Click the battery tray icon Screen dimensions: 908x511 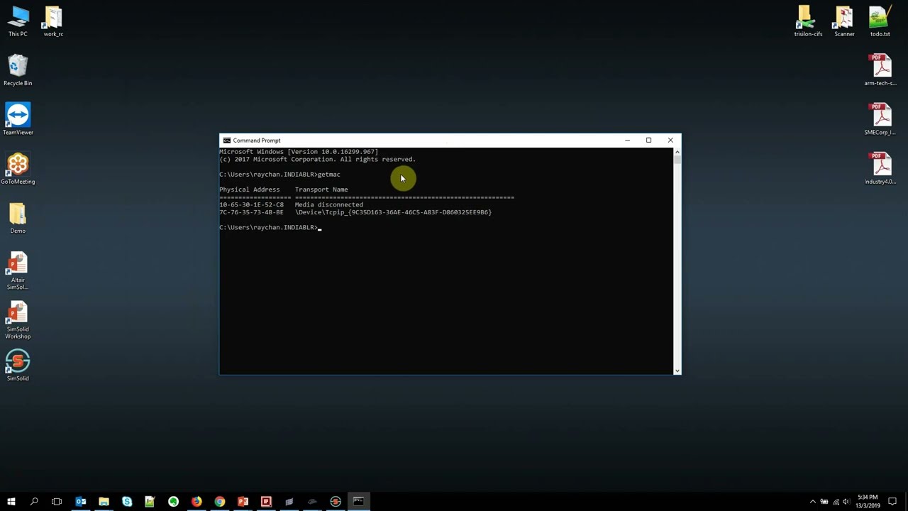click(x=824, y=502)
